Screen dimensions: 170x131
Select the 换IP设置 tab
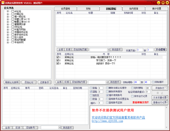(157, 9)
